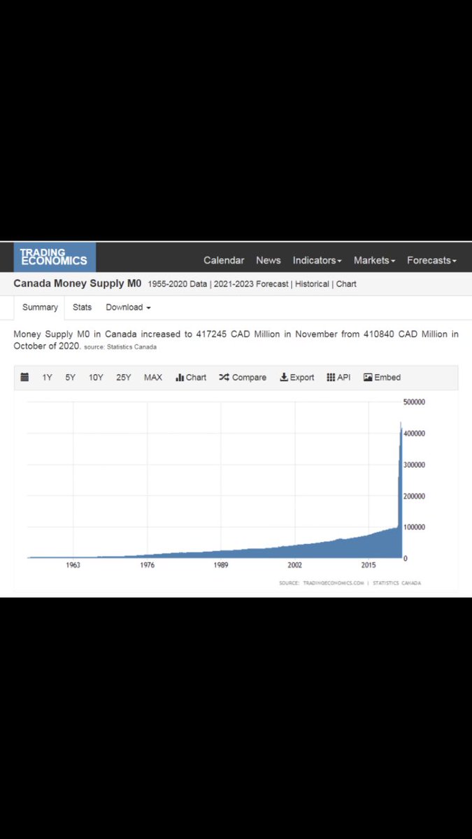Click the 1989 x-axis label
The height and width of the screenshot is (839, 472).
click(x=220, y=565)
